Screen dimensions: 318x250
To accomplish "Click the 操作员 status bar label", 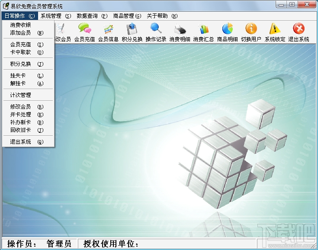I will (22, 244).
